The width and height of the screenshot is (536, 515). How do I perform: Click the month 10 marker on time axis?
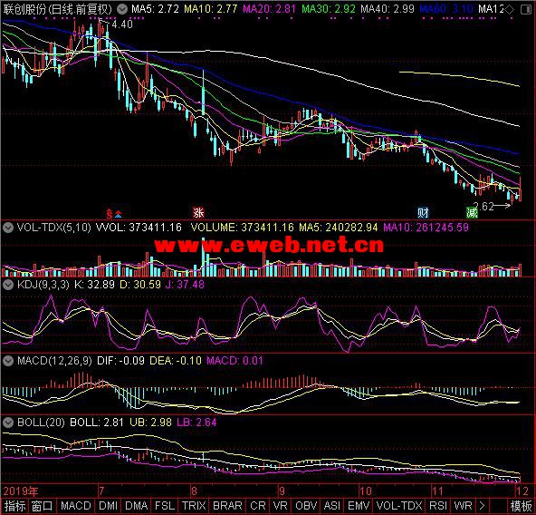tap(366, 491)
